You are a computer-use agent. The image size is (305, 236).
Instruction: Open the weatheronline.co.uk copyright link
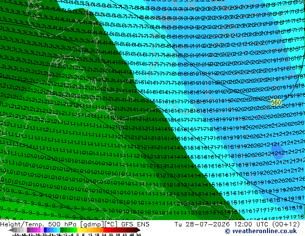261,231
